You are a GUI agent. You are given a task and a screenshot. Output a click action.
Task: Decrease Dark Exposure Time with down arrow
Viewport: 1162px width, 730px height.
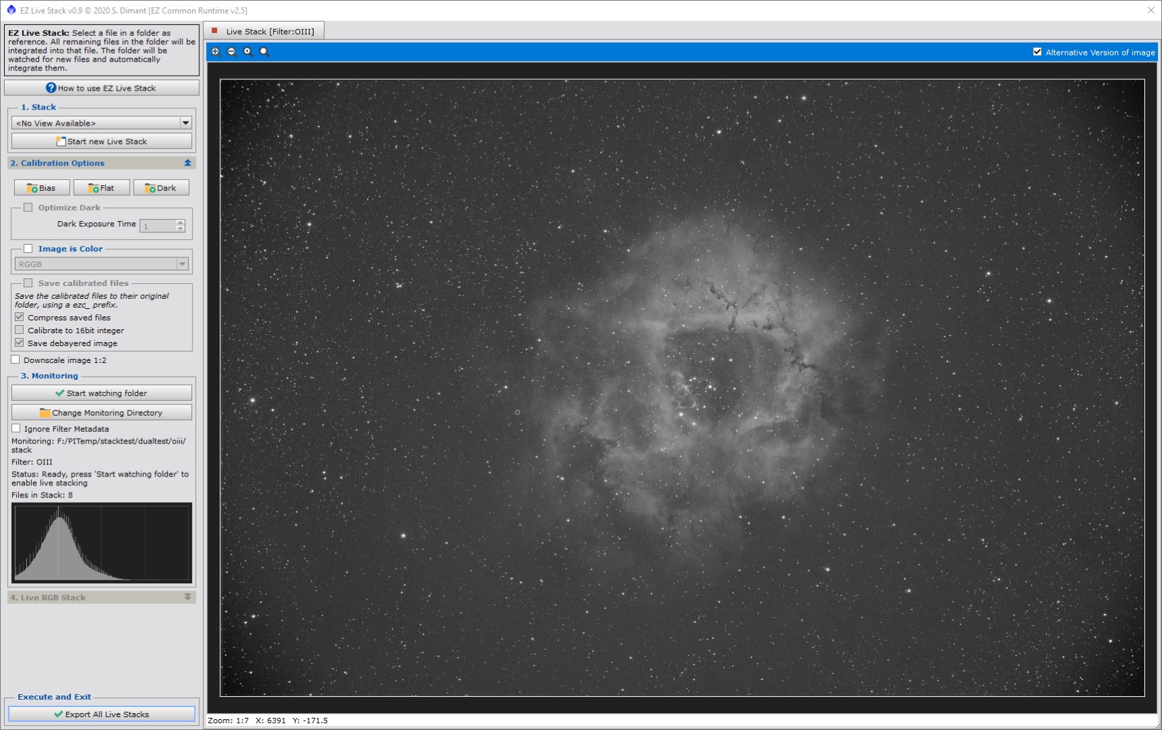(x=180, y=228)
